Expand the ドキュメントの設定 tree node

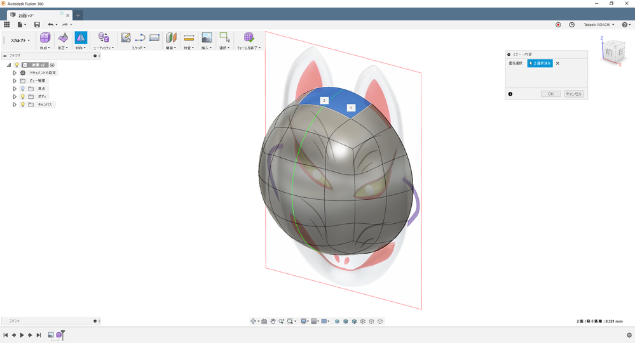15,73
